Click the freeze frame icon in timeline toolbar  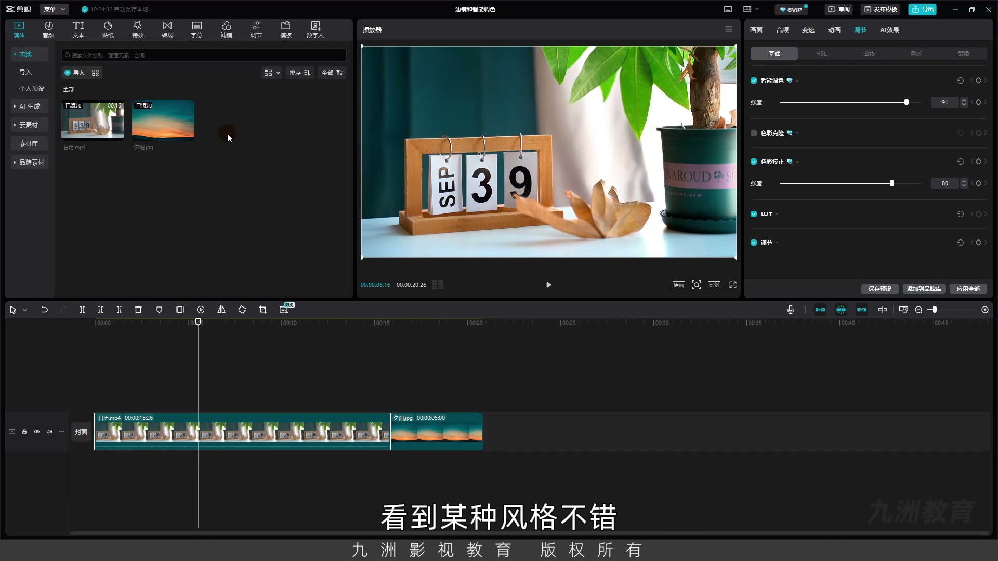[x=180, y=310]
